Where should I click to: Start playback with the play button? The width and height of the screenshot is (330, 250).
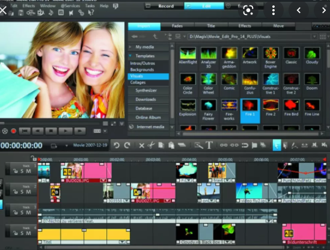66,131
